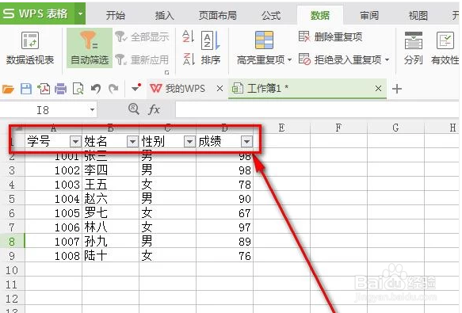Switch to the 插入 ribbon tab
The width and height of the screenshot is (462, 313).
coord(164,15)
